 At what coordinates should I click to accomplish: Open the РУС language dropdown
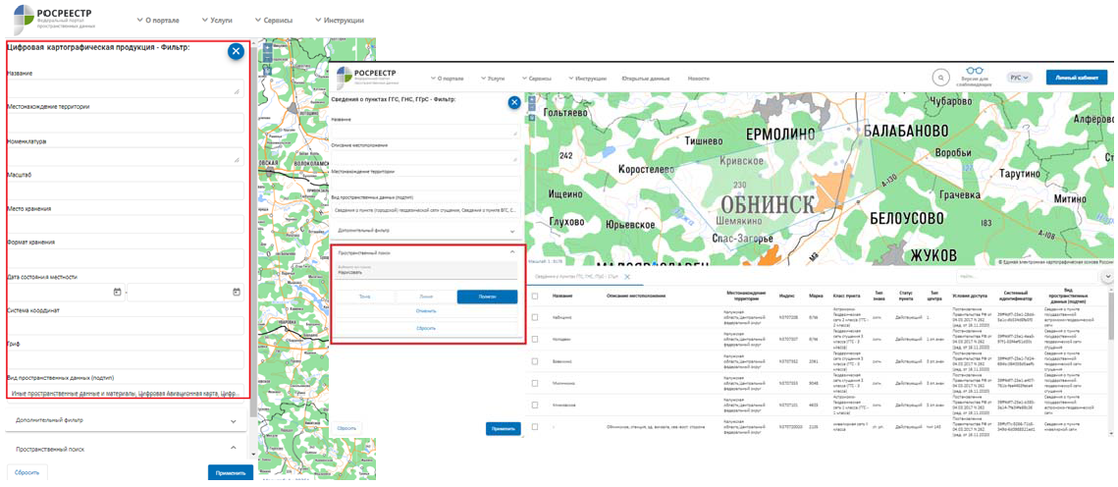(x=1021, y=78)
